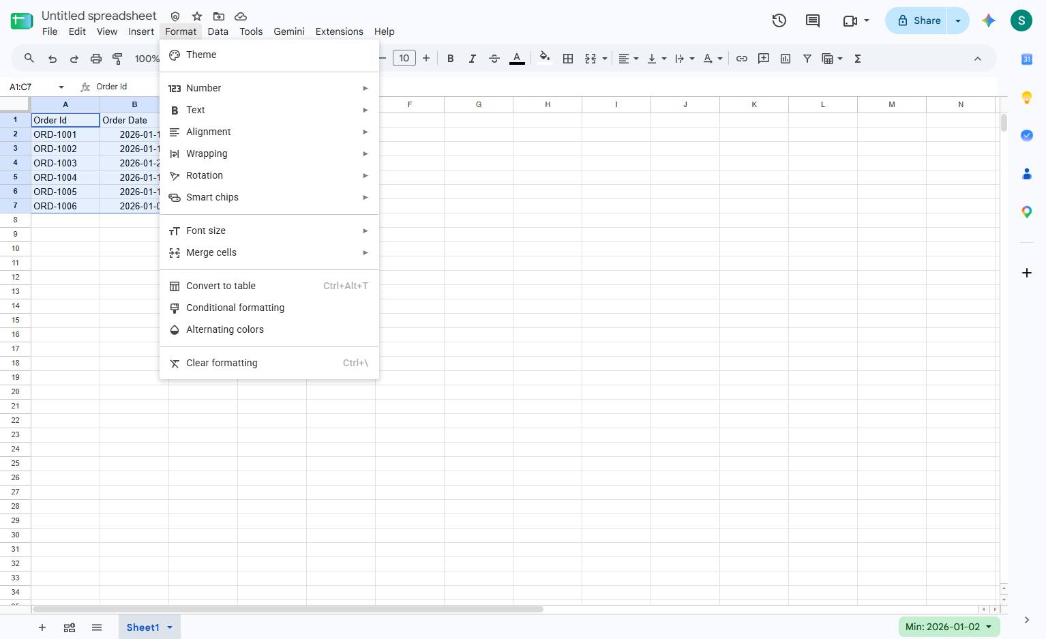The width and height of the screenshot is (1046, 639).
Task: Print the spreadsheet
Action: 96,59
